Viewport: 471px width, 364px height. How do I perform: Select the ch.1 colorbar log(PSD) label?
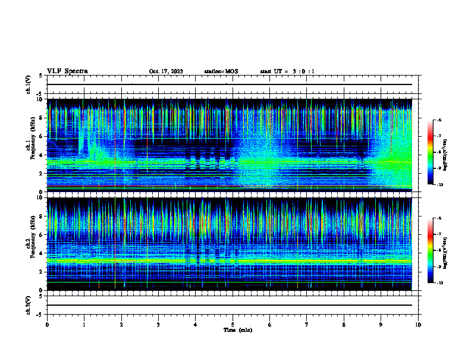(x=445, y=155)
